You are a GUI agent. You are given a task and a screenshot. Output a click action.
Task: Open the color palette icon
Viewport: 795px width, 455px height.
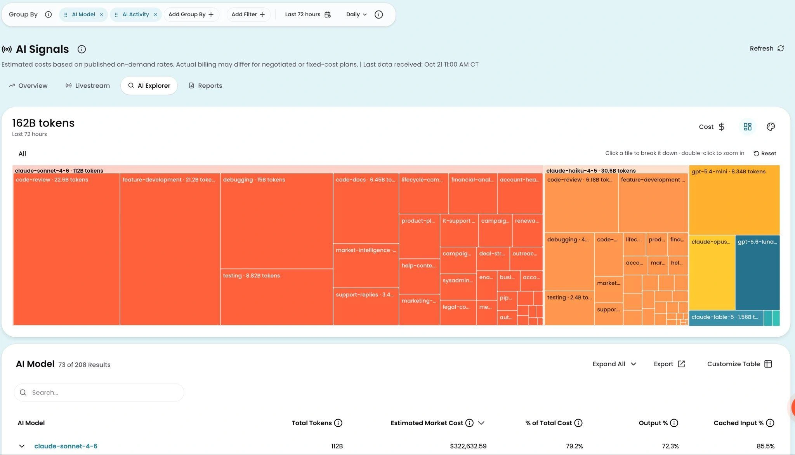click(771, 127)
